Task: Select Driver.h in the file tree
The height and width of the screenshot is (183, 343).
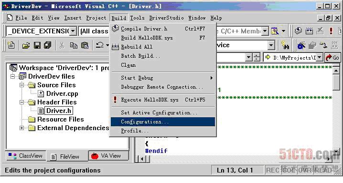Action: coord(59,111)
